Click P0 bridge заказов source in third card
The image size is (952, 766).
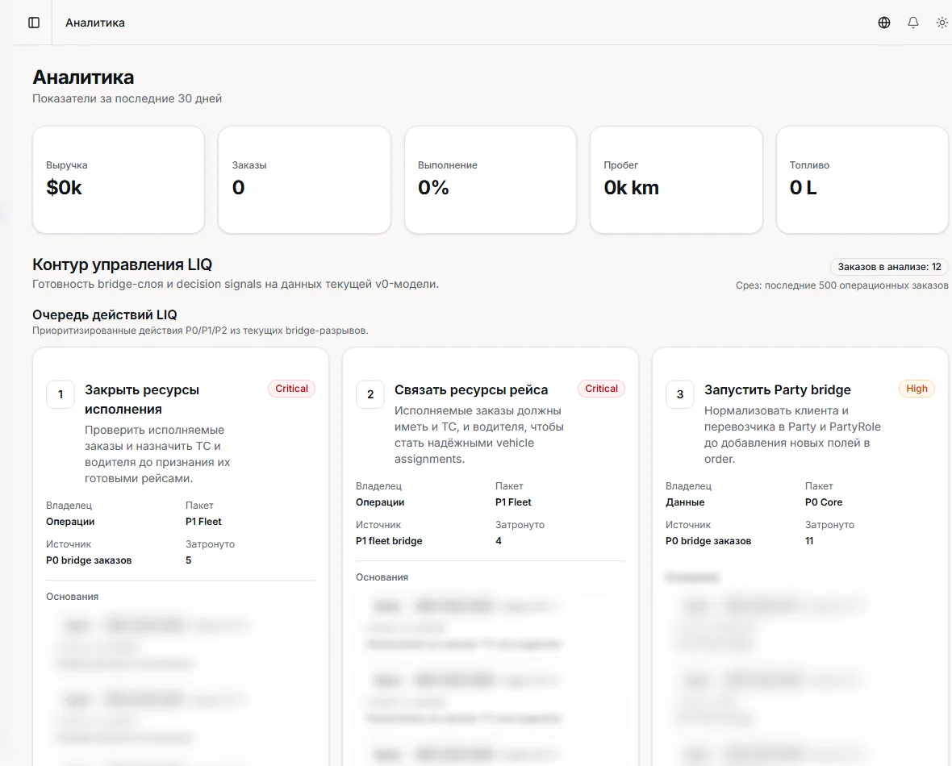pos(708,541)
